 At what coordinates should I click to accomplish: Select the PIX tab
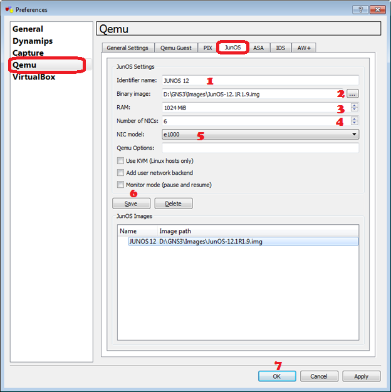click(207, 48)
